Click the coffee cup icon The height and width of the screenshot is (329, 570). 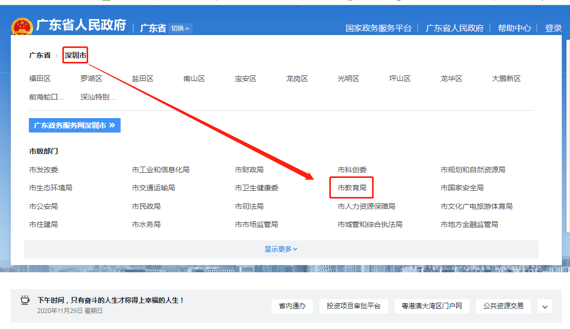25,300
